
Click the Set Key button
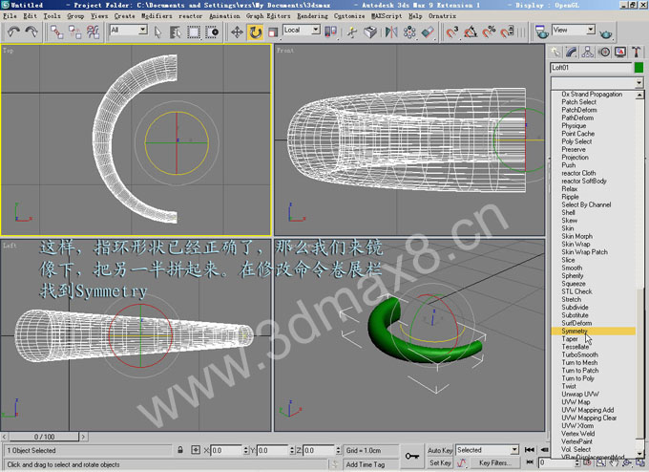coord(440,462)
